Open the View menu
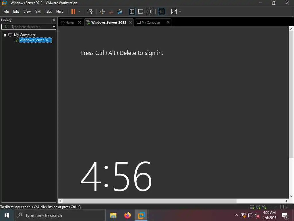The height and width of the screenshot is (221, 294). coord(27,12)
